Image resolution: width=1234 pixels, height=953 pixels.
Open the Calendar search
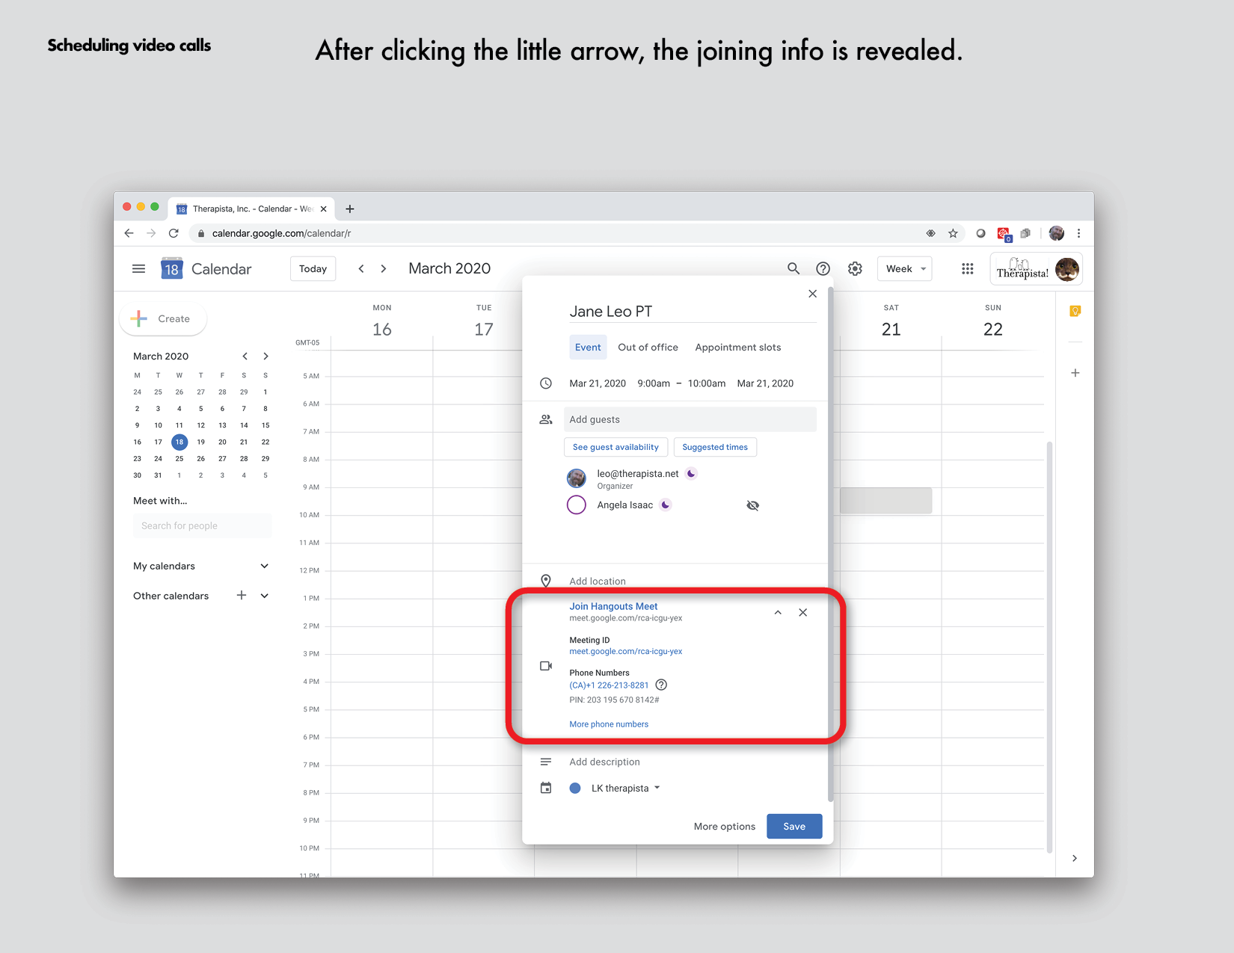point(793,268)
